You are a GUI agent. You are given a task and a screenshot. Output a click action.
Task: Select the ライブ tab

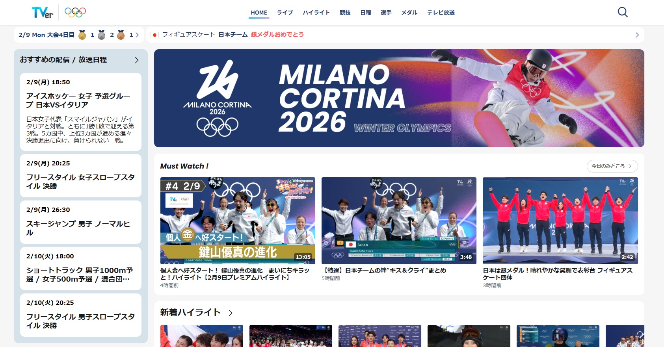[x=285, y=13]
